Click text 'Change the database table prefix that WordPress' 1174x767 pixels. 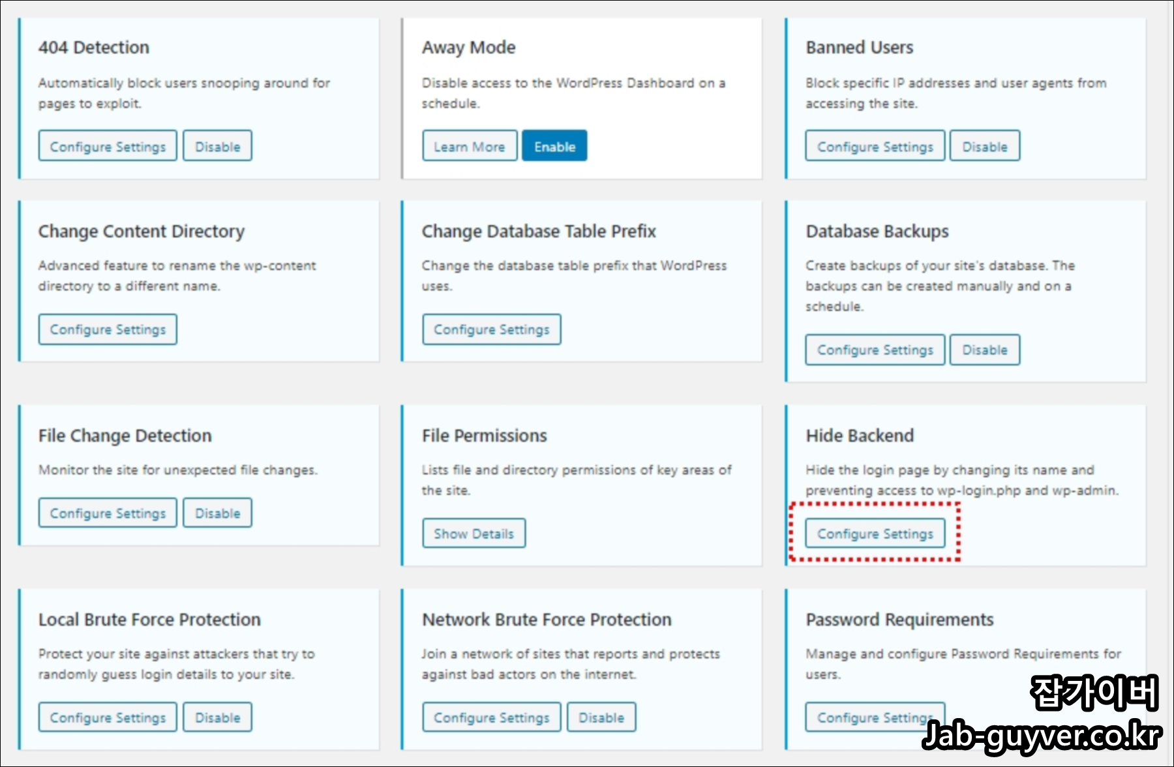click(x=574, y=265)
